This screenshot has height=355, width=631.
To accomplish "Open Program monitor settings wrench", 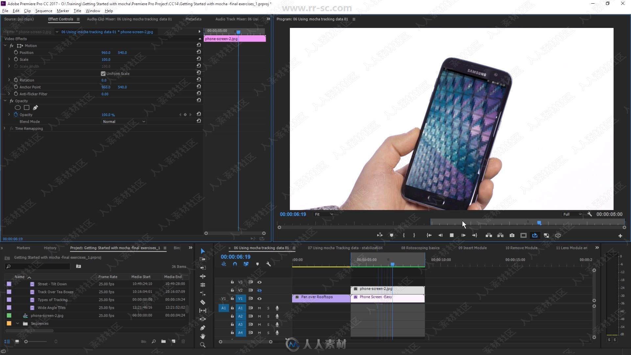I will (x=590, y=214).
